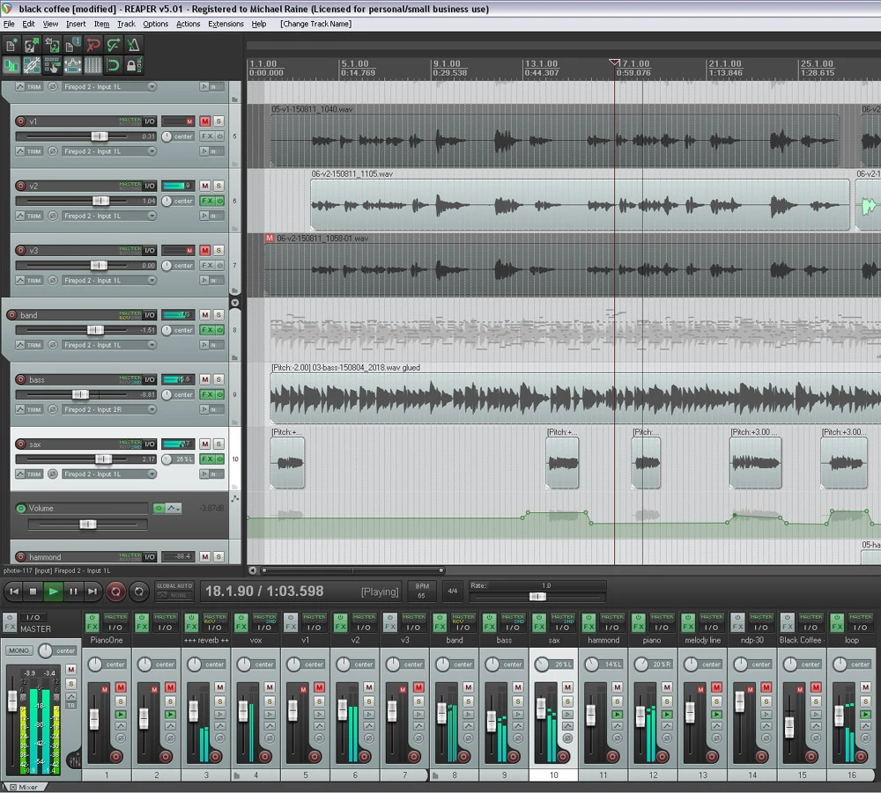Open the v1 track input dropdown

coord(152,151)
